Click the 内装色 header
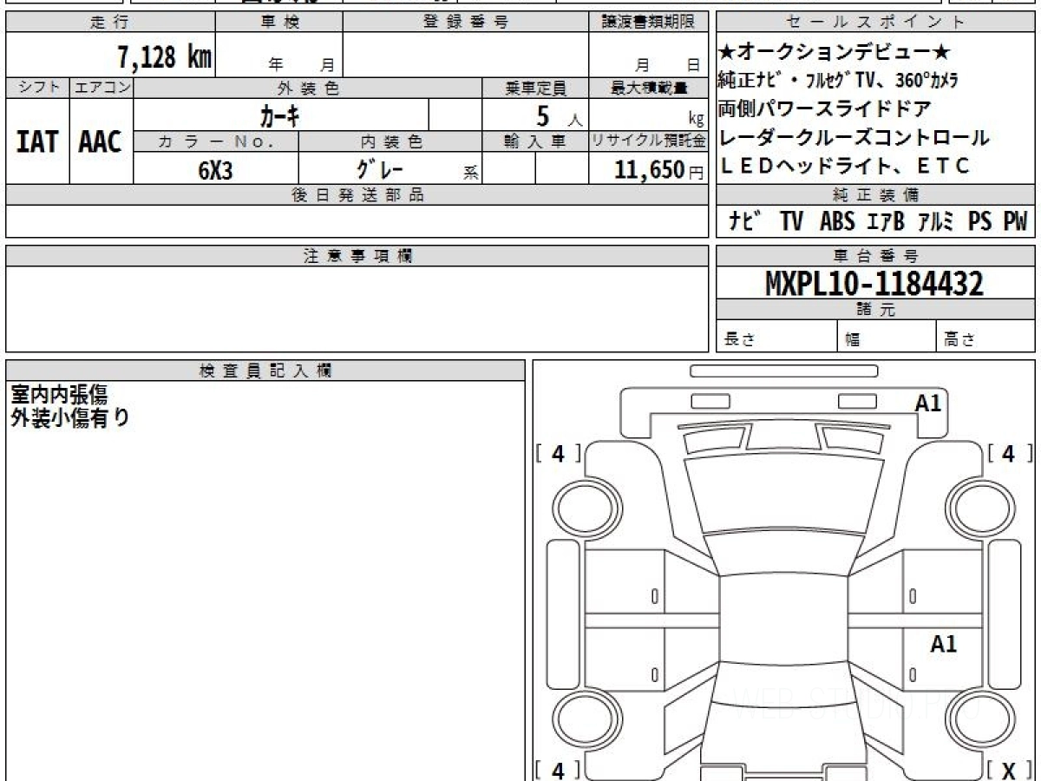 pos(390,141)
